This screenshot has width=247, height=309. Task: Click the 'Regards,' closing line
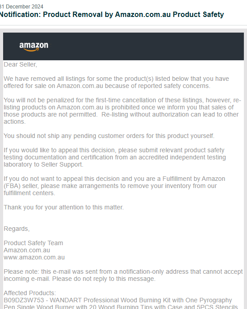(x=17, y=229)
